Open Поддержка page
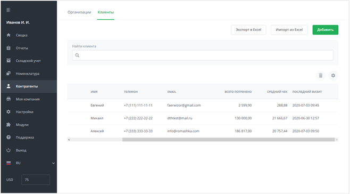The width and height of the screenshot is (350, 194). 25,138
